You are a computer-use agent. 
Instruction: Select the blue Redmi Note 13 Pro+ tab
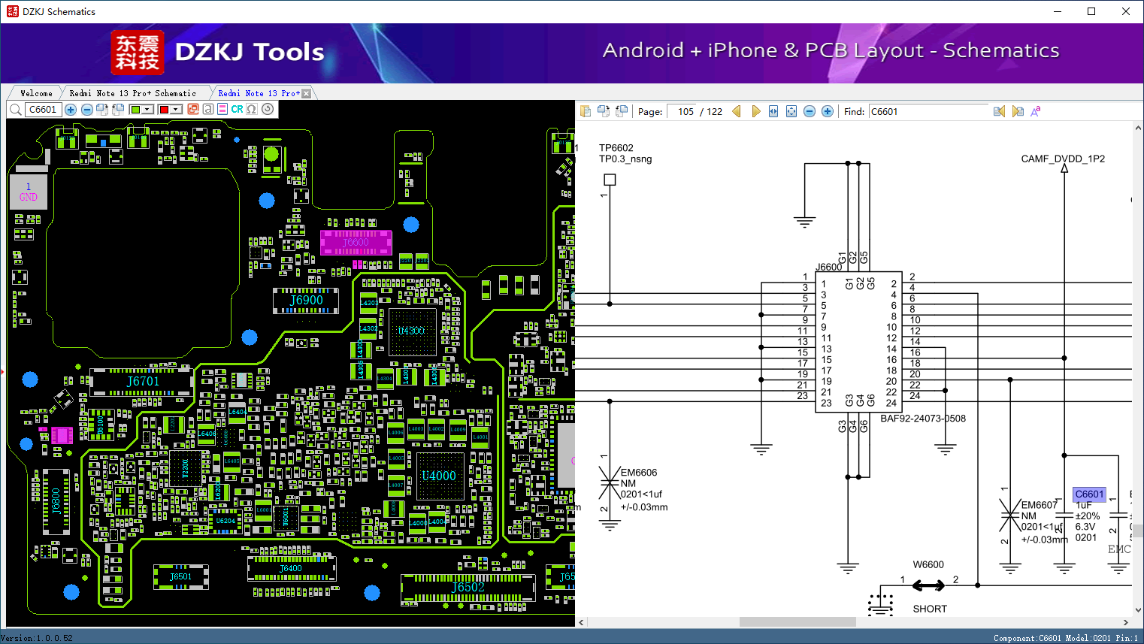[x=259, y=93]
